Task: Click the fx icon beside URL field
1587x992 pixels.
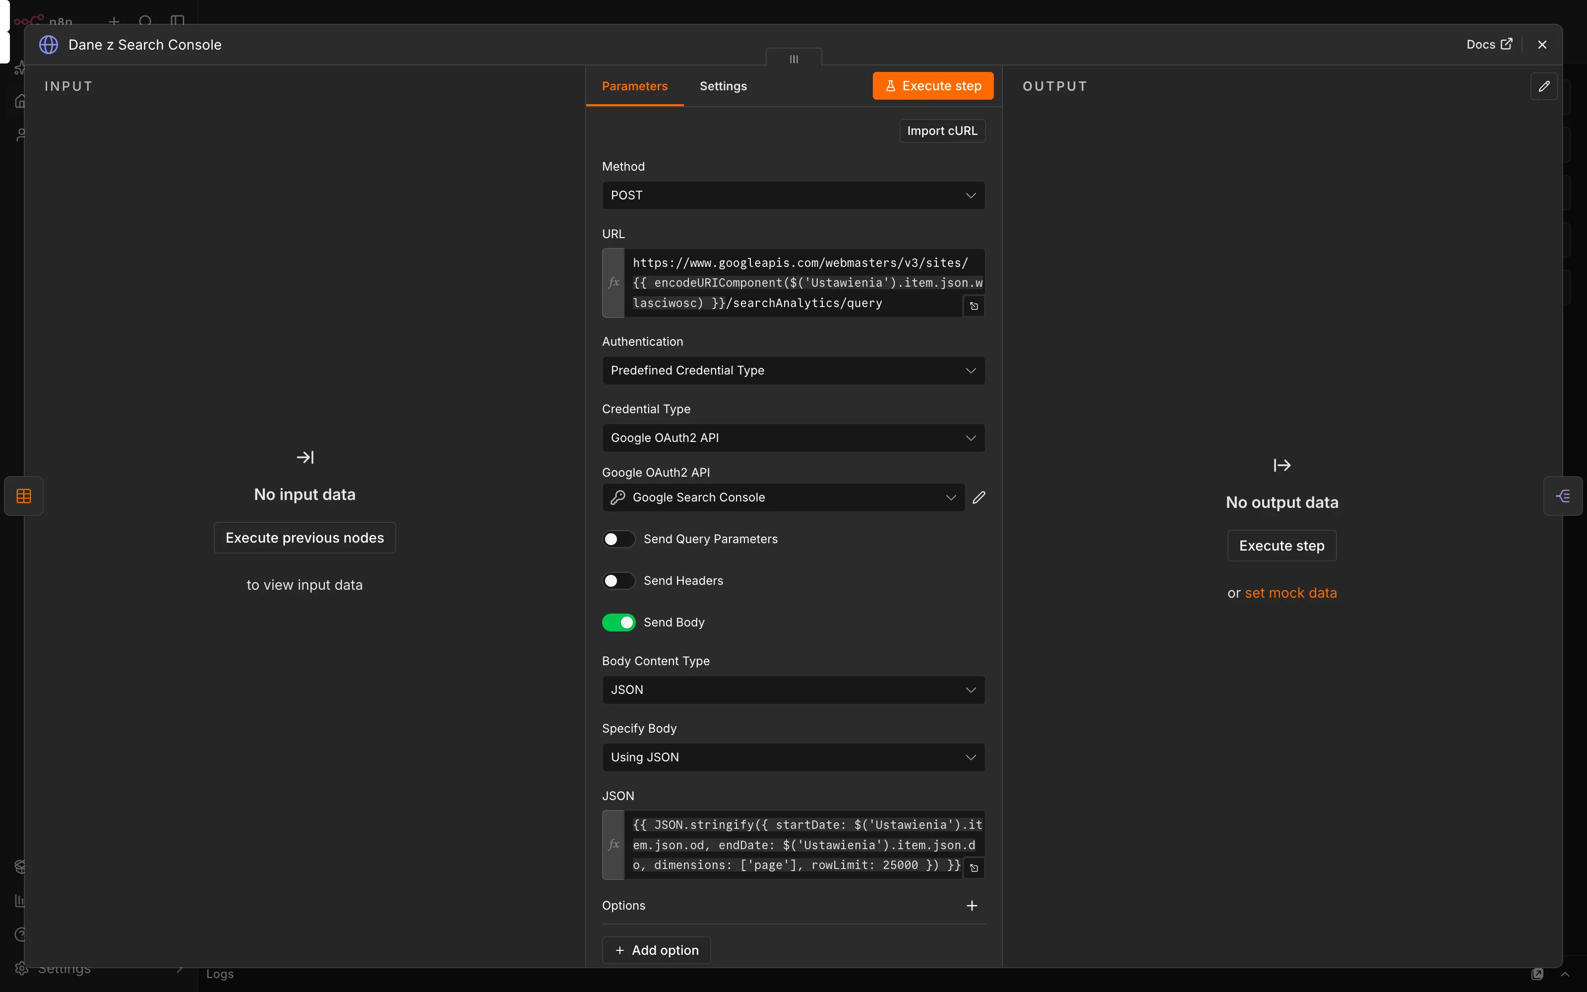Action: pos(613,283)
